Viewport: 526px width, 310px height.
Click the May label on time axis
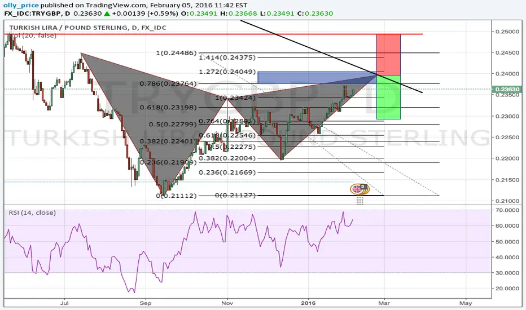(466, 303)
